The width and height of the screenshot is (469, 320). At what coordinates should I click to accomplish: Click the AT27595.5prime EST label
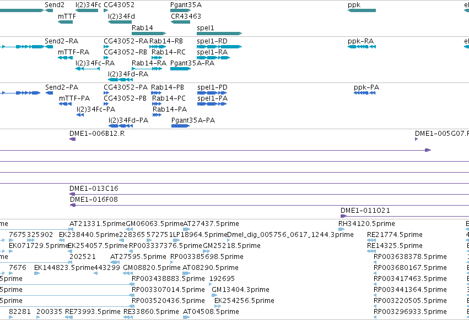tap(138, 257)
